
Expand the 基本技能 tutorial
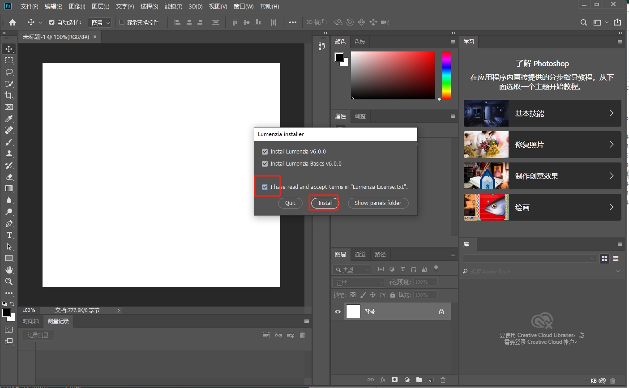543,113
